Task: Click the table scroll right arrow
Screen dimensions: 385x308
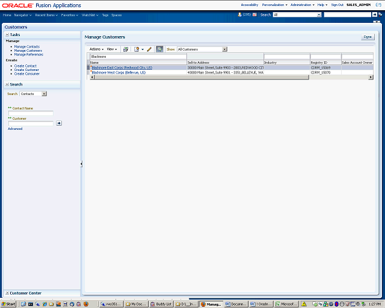Action: click(x=371, y=77)
